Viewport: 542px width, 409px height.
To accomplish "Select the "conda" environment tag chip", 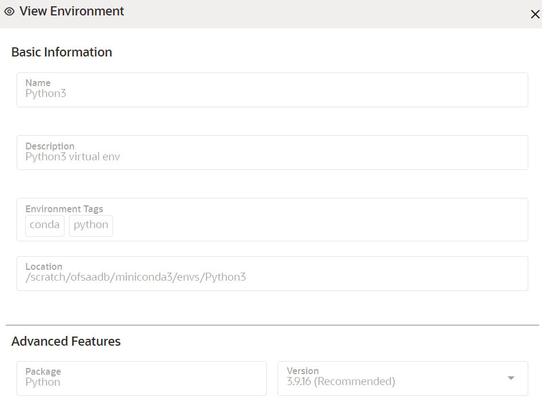I will [44, 225].
